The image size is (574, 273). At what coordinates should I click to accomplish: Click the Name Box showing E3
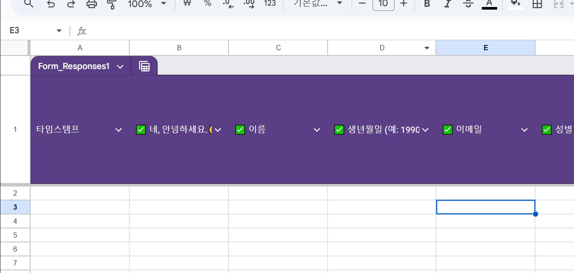click(x=31, y=31)
